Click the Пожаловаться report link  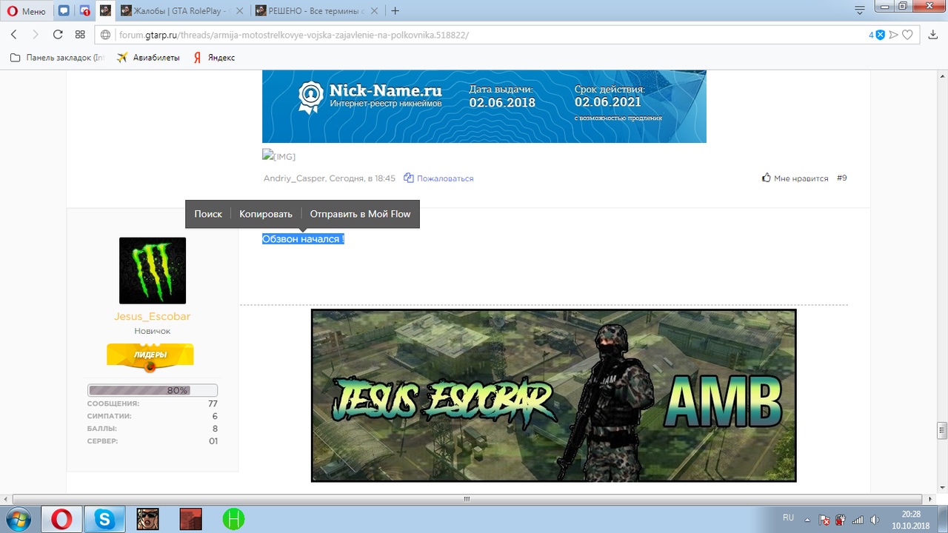(444, 178)
